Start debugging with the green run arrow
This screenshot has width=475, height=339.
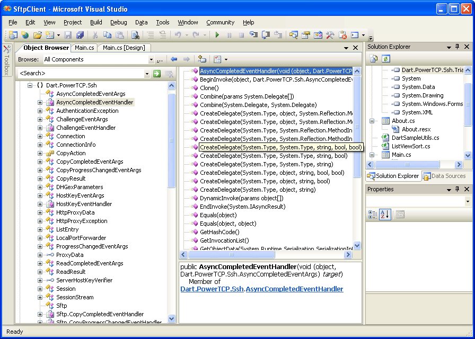[x=218, y=35]
